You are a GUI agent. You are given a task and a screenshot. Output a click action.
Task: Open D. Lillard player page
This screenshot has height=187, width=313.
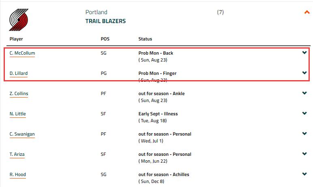pyautogui.click(x=19, y=73)
